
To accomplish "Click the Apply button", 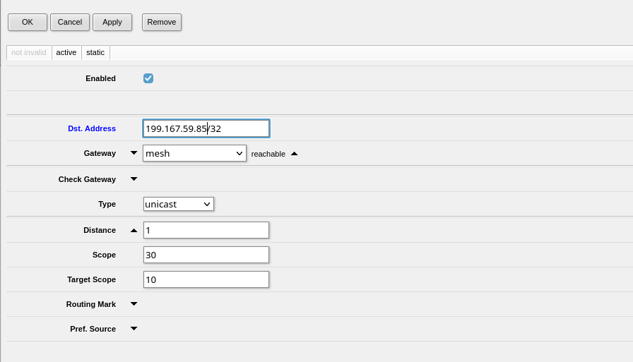I will [112, 22].
